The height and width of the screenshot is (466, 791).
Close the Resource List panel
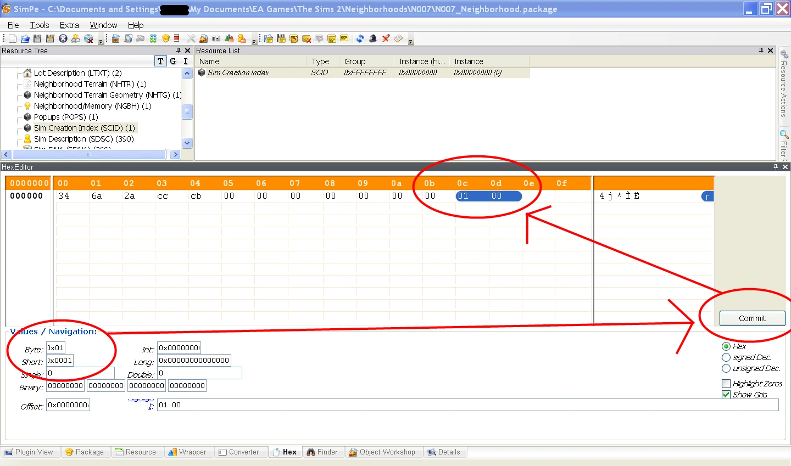tap(770, 50)
